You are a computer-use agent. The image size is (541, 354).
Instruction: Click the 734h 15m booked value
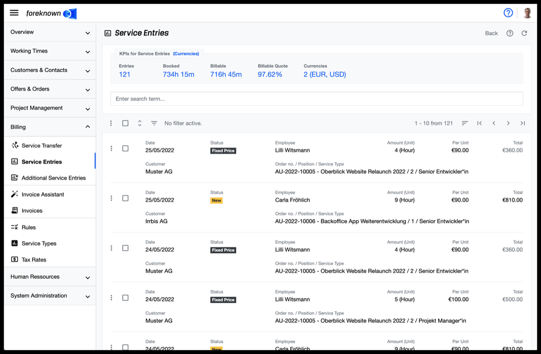tap(179, 74)
